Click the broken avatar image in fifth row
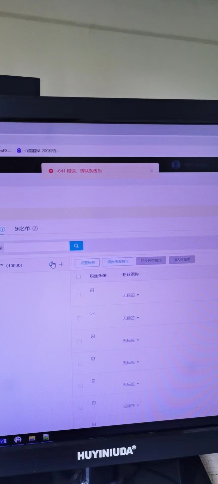The image size is (218, 484). [x=93, y=381]
